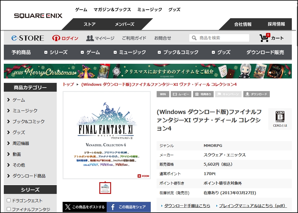Post this product on X
Image resolution: width=298 pixels, height=213 pixels.
[x=85, y=207]
